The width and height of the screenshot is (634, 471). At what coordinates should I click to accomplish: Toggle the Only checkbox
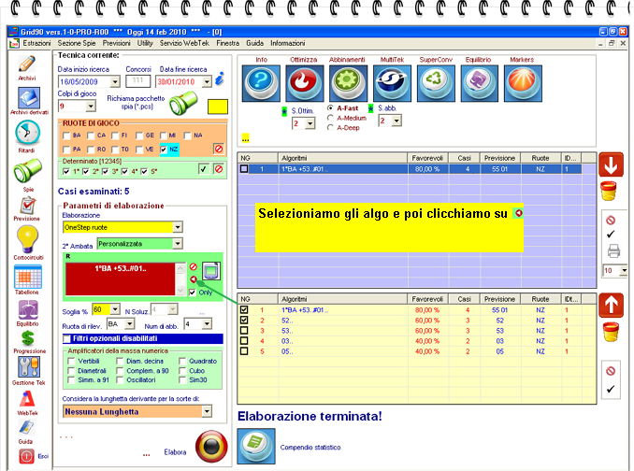click(x=193, y=293)
